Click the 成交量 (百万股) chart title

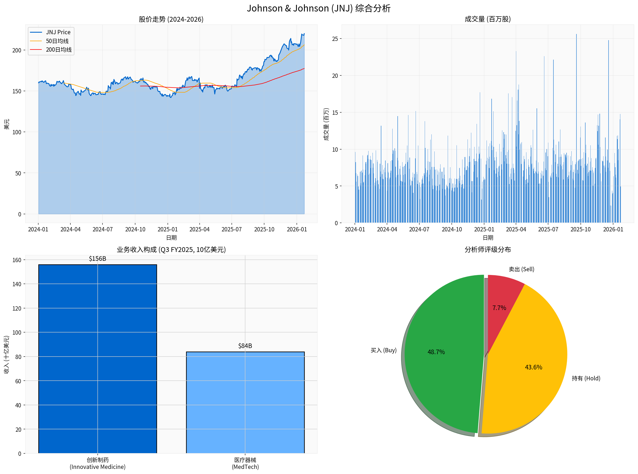pos(488,19)
